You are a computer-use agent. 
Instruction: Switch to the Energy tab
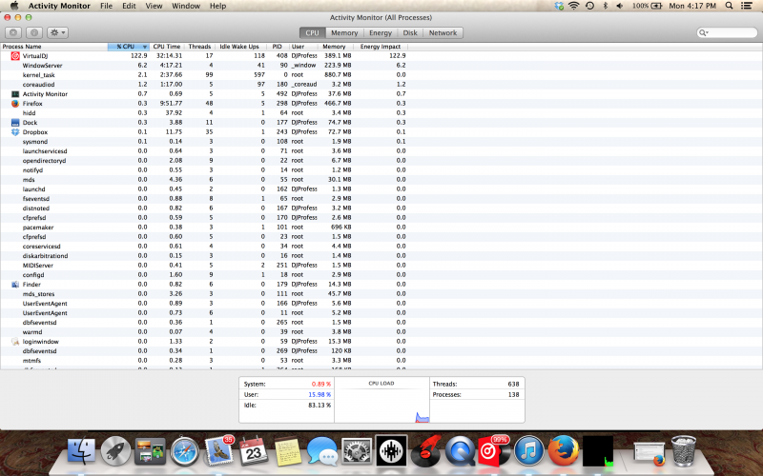[381, 32]
